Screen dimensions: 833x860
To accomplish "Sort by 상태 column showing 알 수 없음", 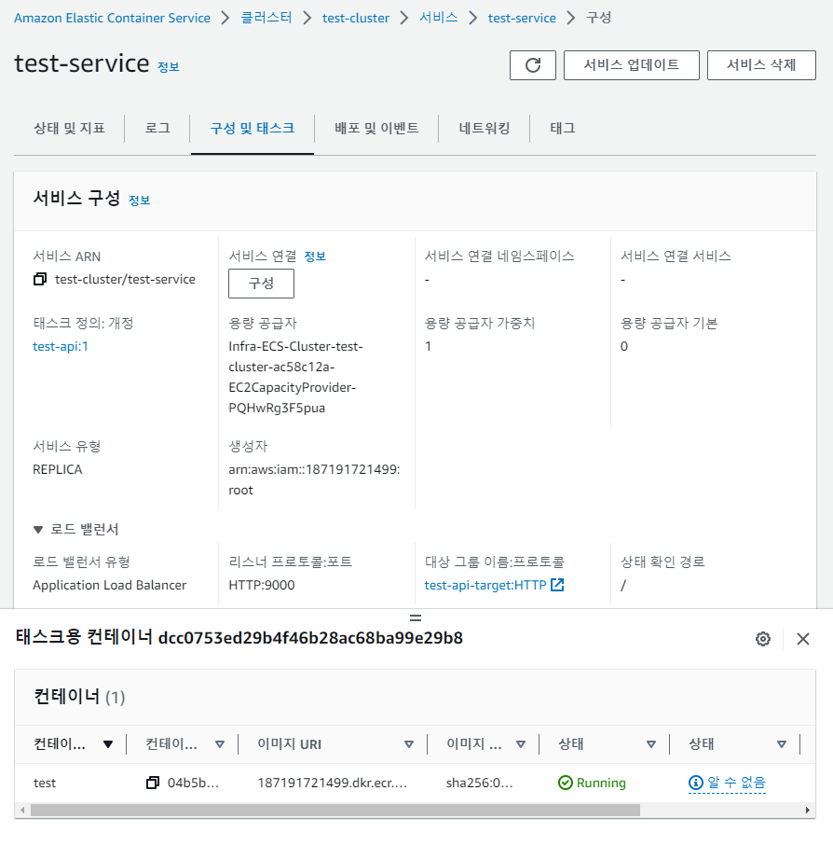I will (x=782, y=744).
